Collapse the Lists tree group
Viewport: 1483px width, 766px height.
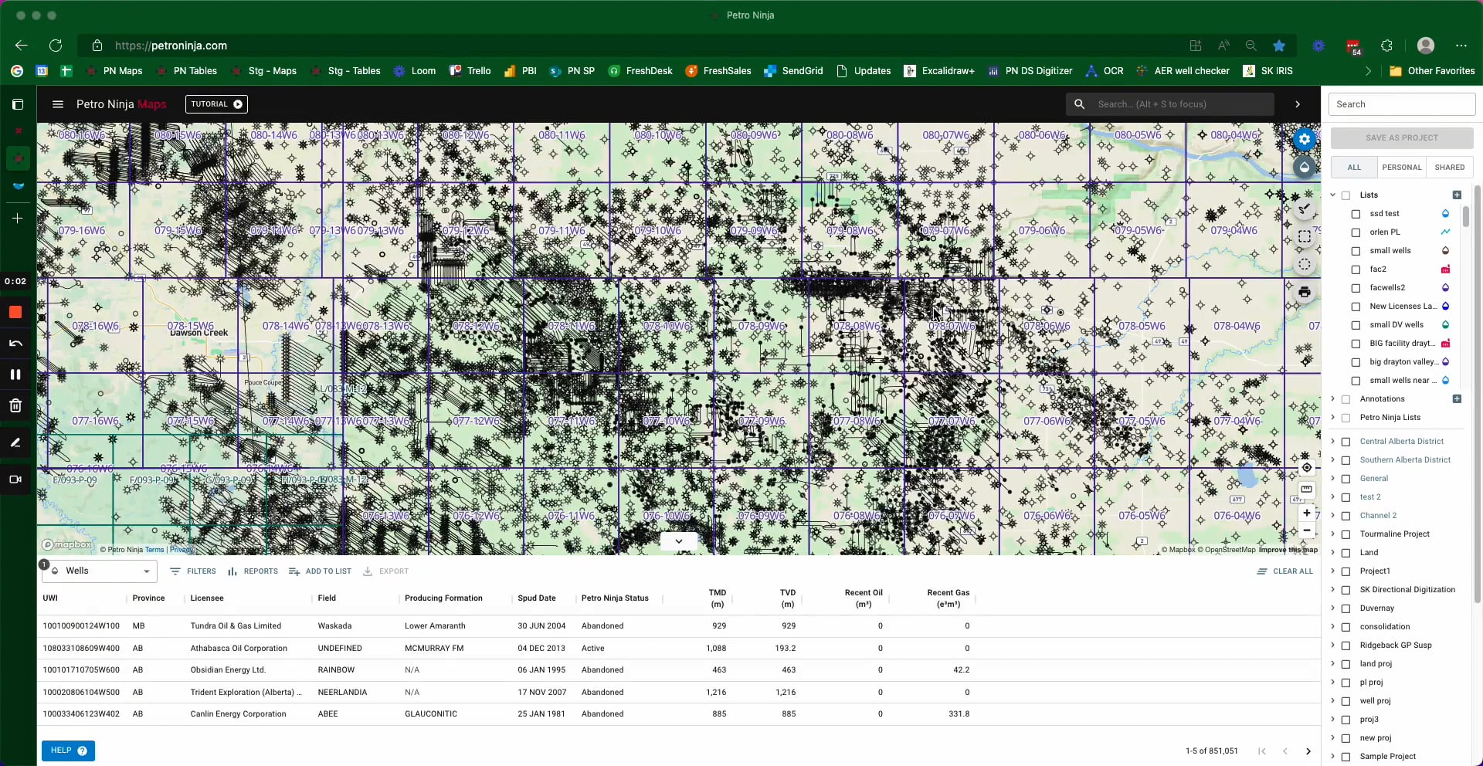click(1333, 195)
